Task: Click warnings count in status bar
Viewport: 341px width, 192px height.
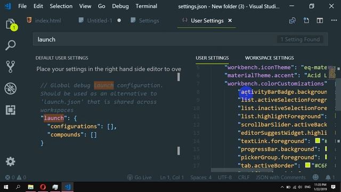Action: [x=21, y=178]
